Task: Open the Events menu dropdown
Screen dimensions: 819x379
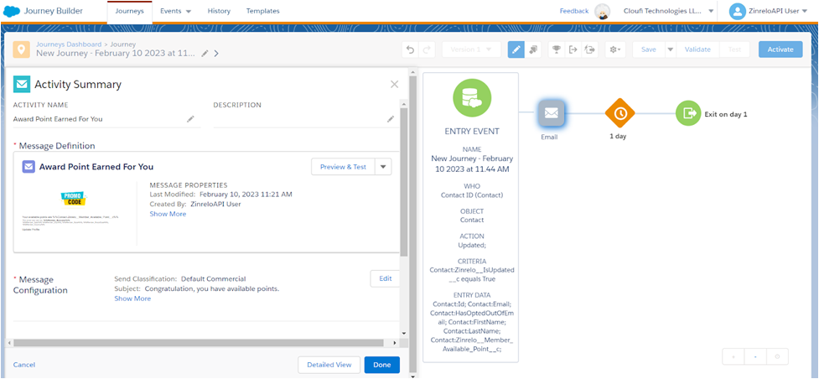Action: pos(175,11)
